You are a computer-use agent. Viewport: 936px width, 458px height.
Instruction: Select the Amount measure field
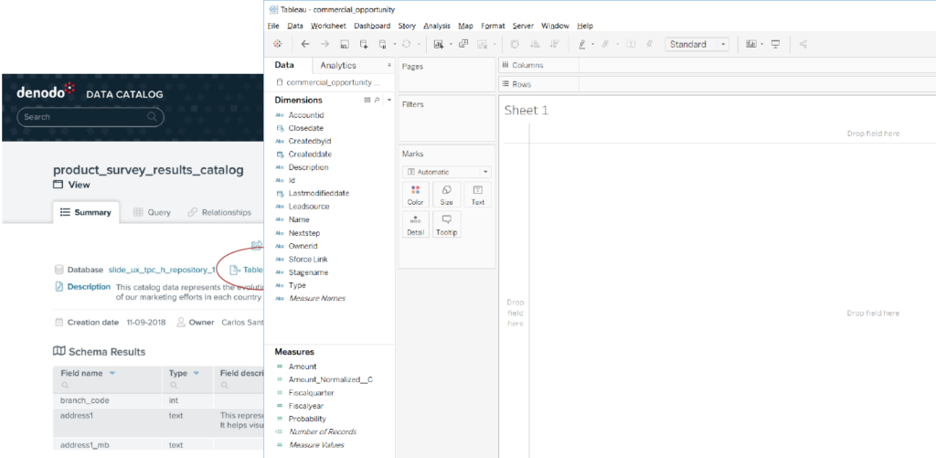303,367
